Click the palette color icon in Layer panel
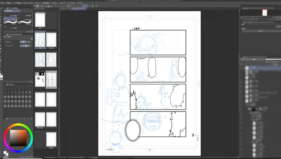Screen dimensions: 281x159 click(x=242, y=59)
